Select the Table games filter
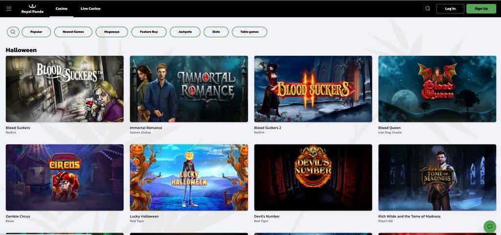The image size is (501, 235). [249, 32]
